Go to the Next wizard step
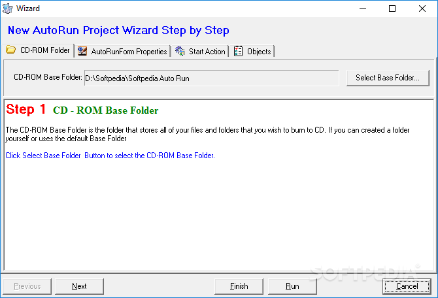This screenshot has height=298, width=438. click(x=79, y=286)
